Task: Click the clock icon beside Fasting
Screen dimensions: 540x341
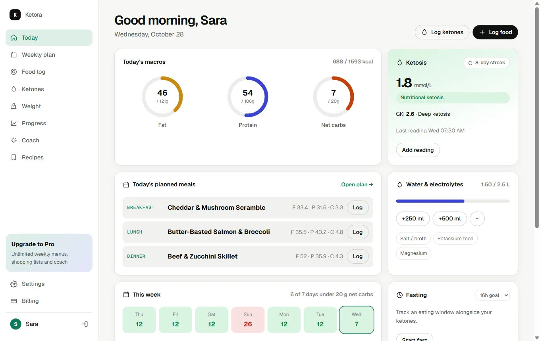Action: coord(400,295)
